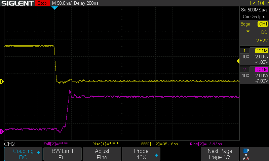Click the red Stop run-state indicator
This screenshot has width=269, height=161.
(x=42, y=3)
